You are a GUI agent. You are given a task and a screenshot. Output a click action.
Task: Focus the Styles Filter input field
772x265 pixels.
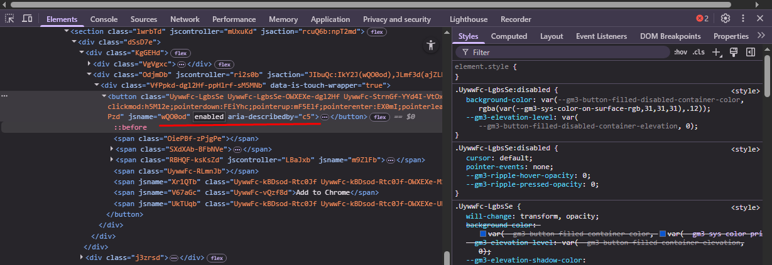click(562, 53)
